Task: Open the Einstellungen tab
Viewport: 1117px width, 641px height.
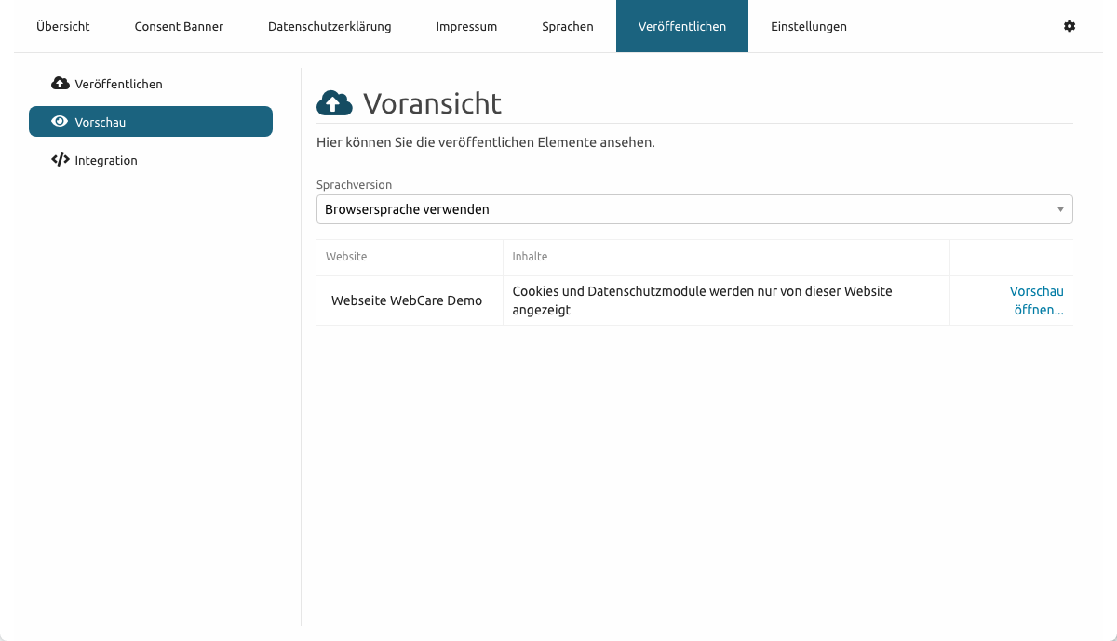Action: point(809,26)
